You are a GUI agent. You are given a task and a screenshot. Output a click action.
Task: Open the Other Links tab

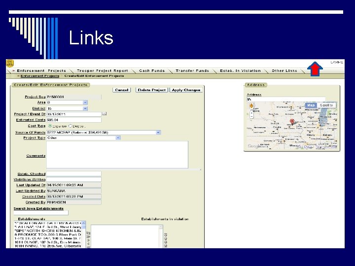[284, 71]
